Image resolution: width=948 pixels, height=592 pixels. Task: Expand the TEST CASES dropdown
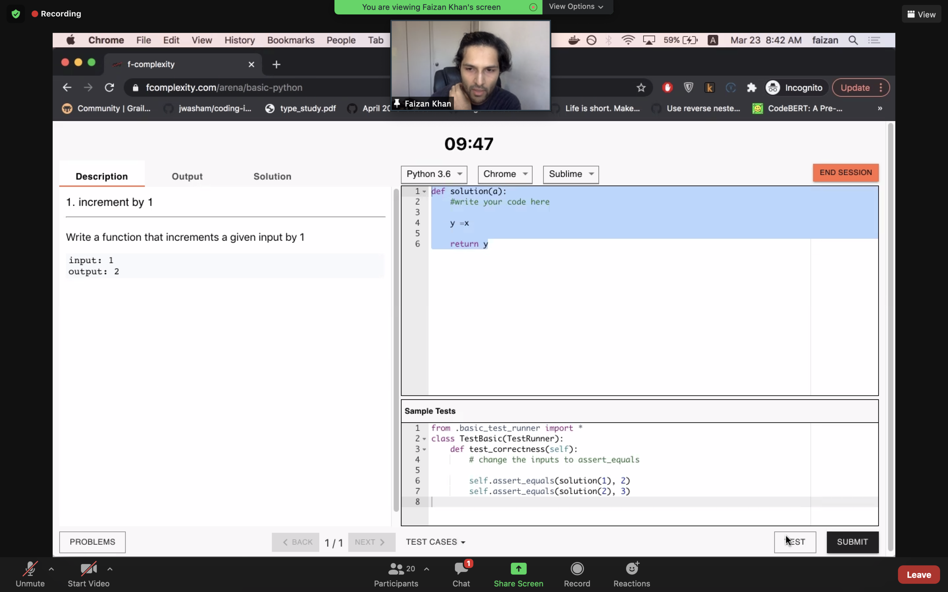(435, 542)
